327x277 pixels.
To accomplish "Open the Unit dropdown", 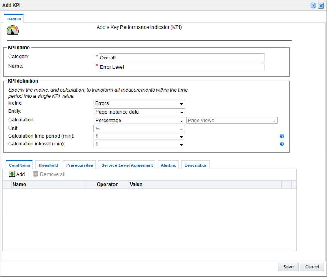I will (x=139, y=129).
